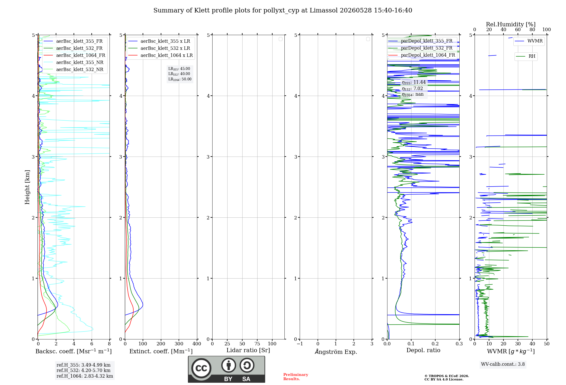This screenshot has width=566, height=385.
Task: Click the LR355: 45.00 annotation
Action: point(179,69)
